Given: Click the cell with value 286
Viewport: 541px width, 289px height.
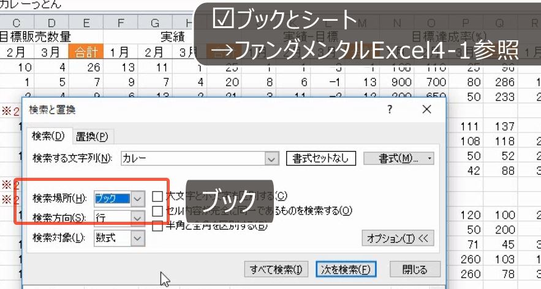Looking at the screenshot, I should point(501,82).
